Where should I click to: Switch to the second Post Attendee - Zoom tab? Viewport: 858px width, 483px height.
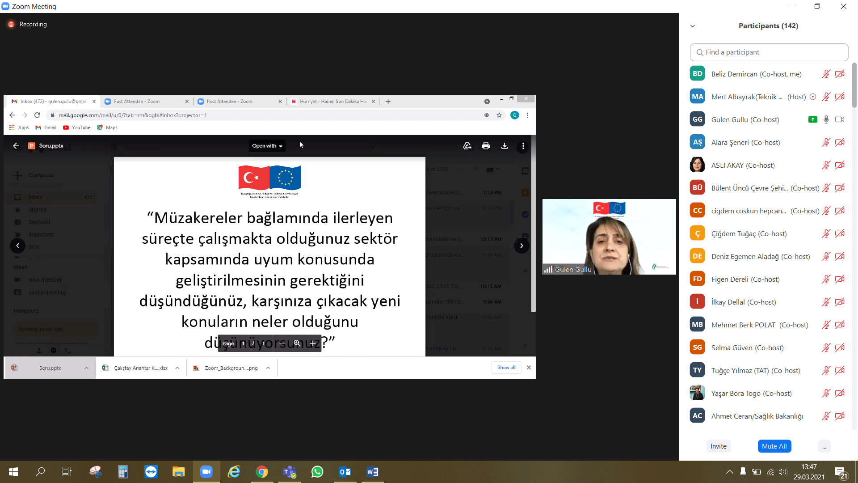(x=239, y=102)
